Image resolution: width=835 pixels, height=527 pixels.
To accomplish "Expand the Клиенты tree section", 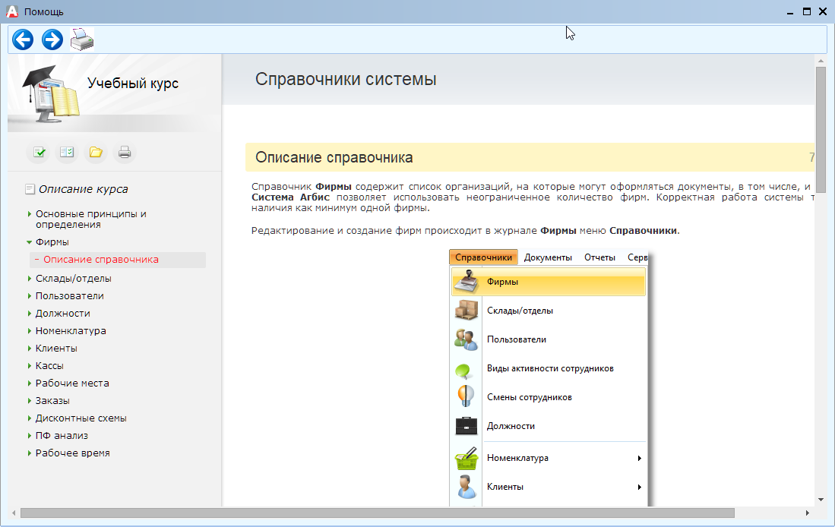I will click(x=30, y=348).
